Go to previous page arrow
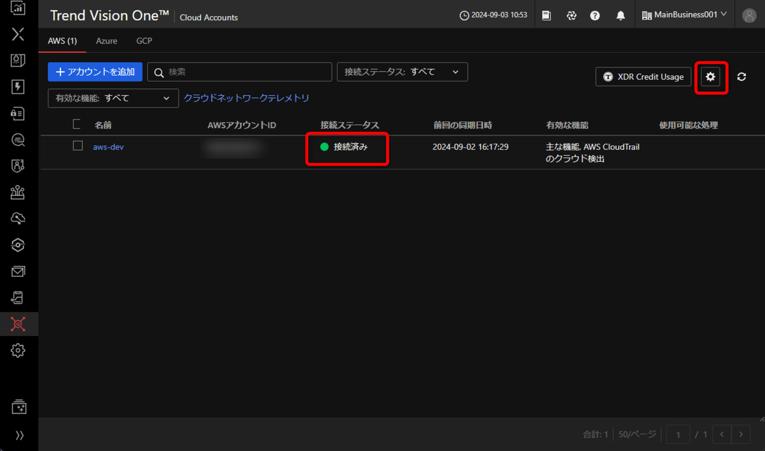Screen dimensions: 765x451 coord(722,434)
